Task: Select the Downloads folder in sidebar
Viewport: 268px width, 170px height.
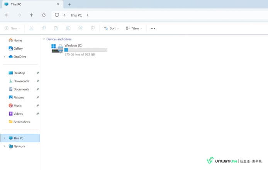Action: (x=21, y=81)
